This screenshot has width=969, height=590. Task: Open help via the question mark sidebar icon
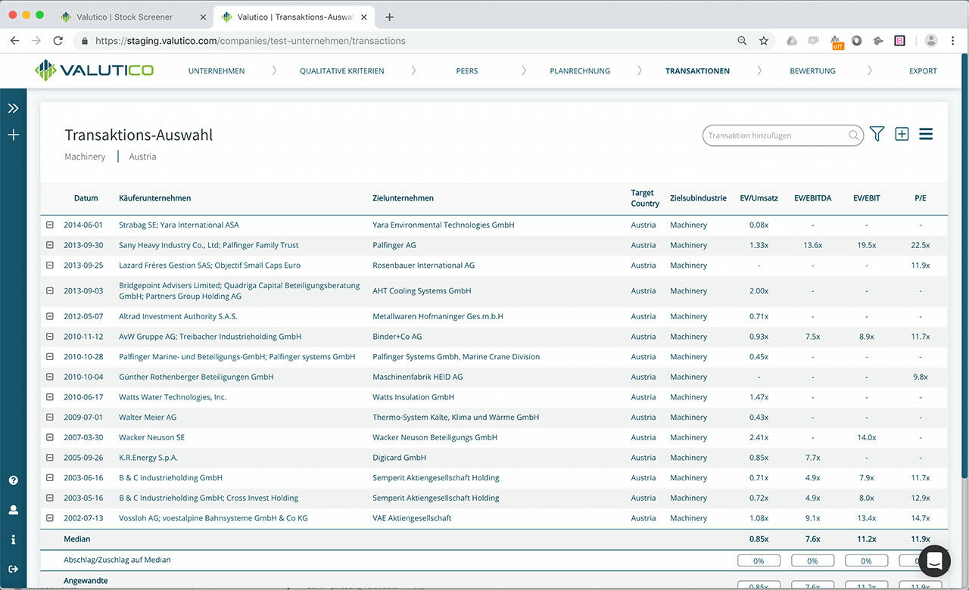click(x=13, y=480)
